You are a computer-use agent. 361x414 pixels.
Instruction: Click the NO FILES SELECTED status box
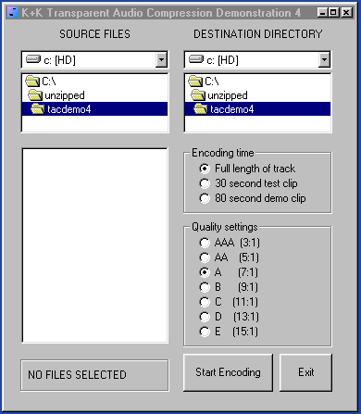pos(94,375)
